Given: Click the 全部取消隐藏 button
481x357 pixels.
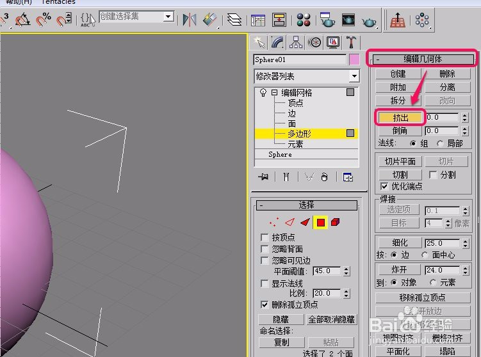Looking at the screenshot, I should 332,320.
